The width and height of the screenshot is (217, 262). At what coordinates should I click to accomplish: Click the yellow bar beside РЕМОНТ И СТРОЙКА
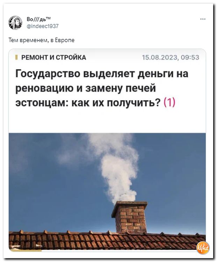[16, 58]
